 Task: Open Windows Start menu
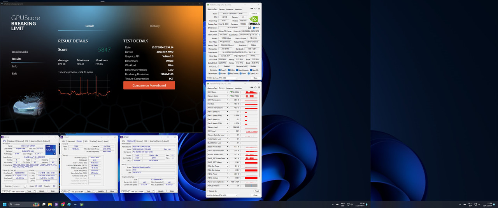(5, 205)
